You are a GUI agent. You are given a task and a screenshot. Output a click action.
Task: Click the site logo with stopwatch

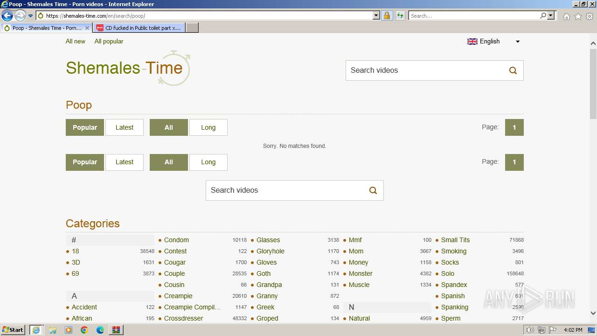tap(128, 68)
